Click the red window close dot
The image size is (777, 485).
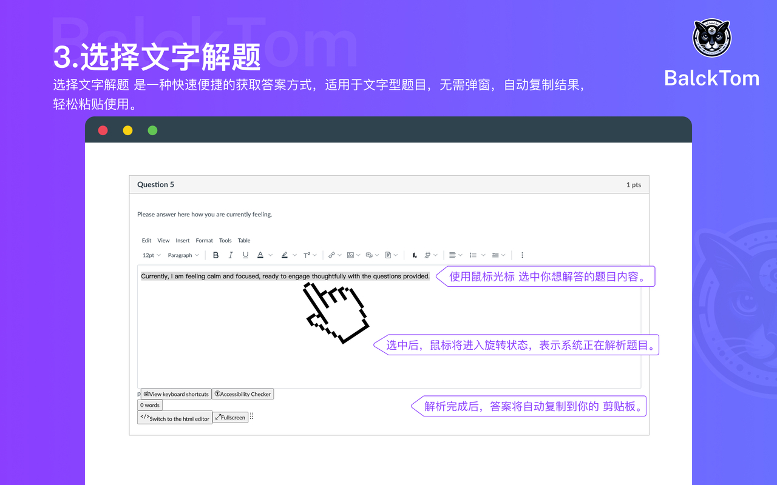tap(103, 130)
